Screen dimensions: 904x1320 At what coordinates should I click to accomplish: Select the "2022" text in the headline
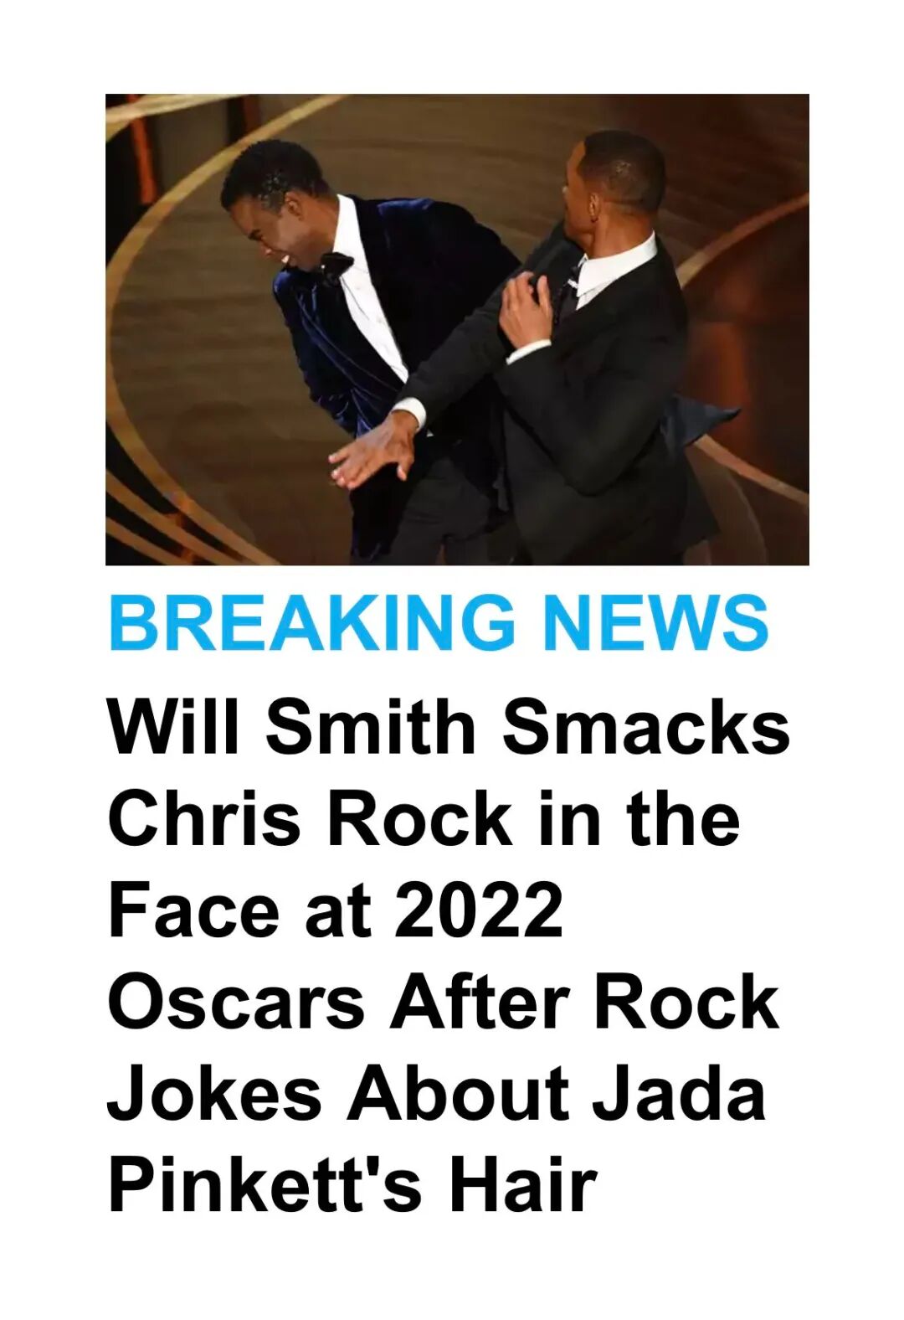tap(479, 910)
